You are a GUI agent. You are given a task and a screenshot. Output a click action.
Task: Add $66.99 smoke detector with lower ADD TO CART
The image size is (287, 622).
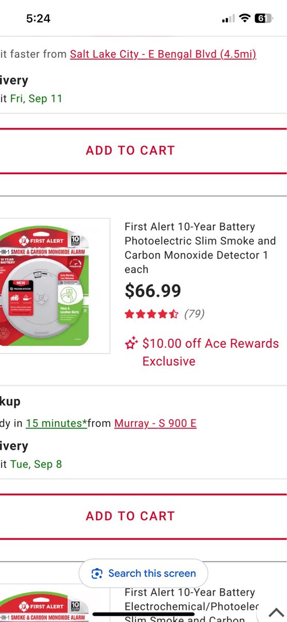(x=130, y=516)
